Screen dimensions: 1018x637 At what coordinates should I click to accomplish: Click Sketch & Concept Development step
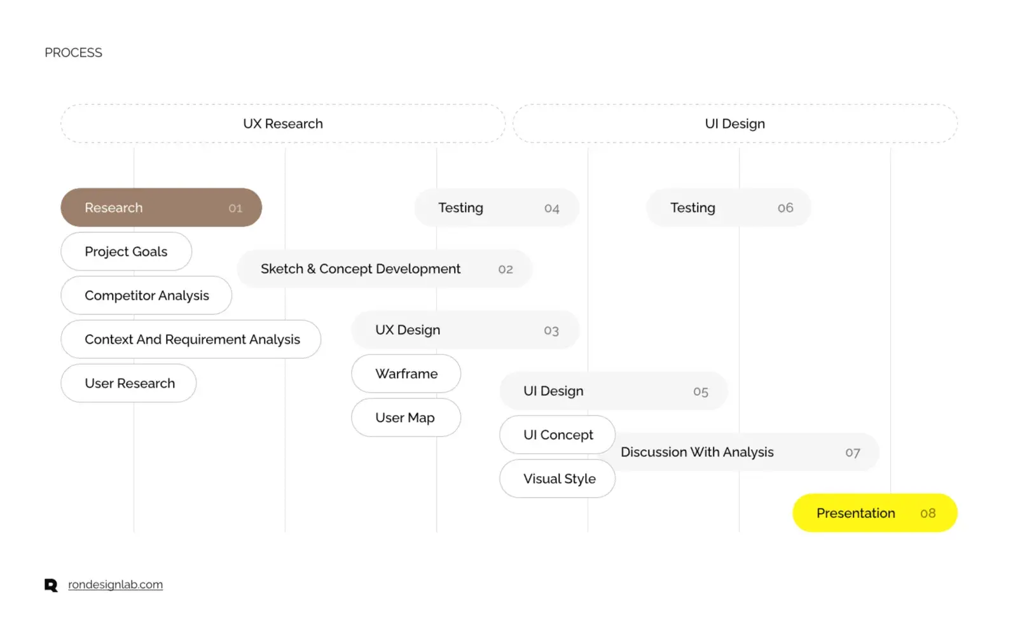(385, 269)
